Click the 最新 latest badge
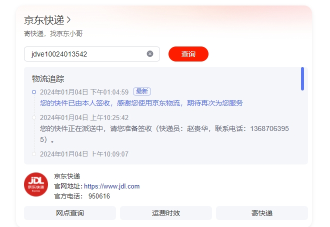The width and height of the screenshot is (330, 227). click(142, 91)
